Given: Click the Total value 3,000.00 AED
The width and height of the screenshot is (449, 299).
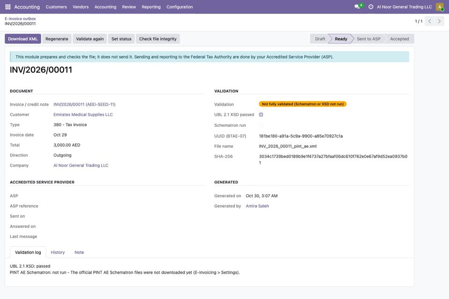Looking at the screenshot, I should coord(67,145).
